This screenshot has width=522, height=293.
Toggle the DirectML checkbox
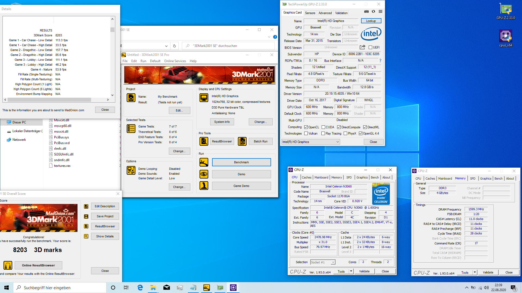pyautogui.click(x=365, y=127)
